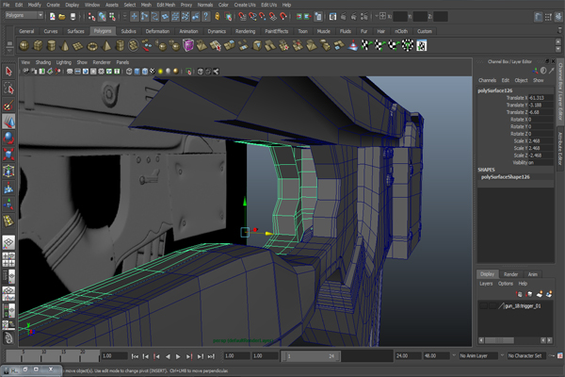565x377 pixels.
Task: Select the Move tool in the toolbox
Action: tap(8, 122)
